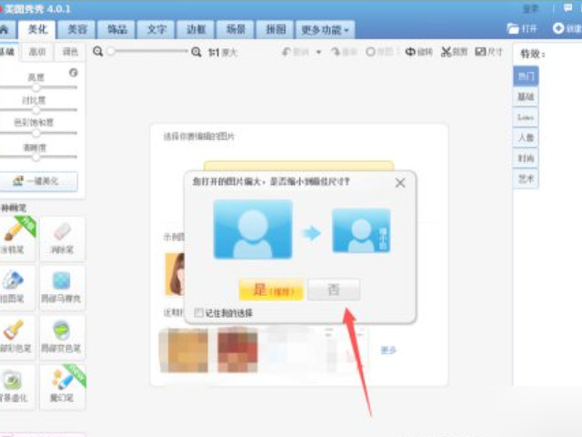Click the zoom-in magnifier icon
The image size is (582, 437).
click(196, 52)
